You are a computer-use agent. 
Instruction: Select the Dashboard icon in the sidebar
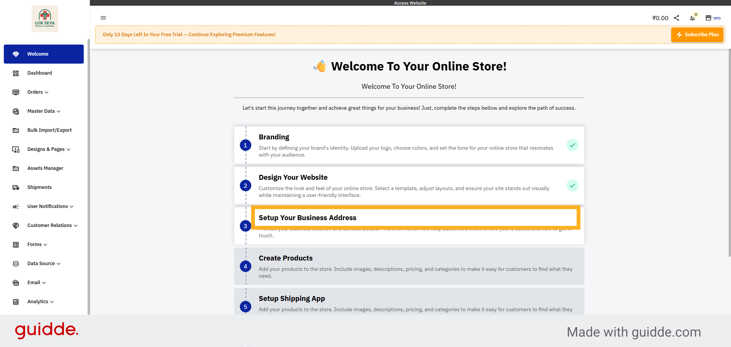(16, 73)
